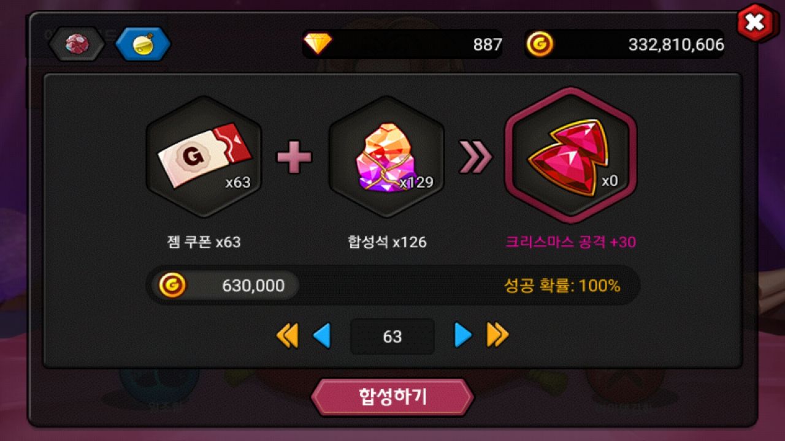Select the blue potion tab
The height and width of the screenshot is (441, 785).
point(143,43)
